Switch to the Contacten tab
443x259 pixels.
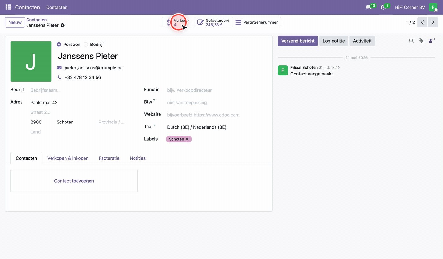click(27, 158)
